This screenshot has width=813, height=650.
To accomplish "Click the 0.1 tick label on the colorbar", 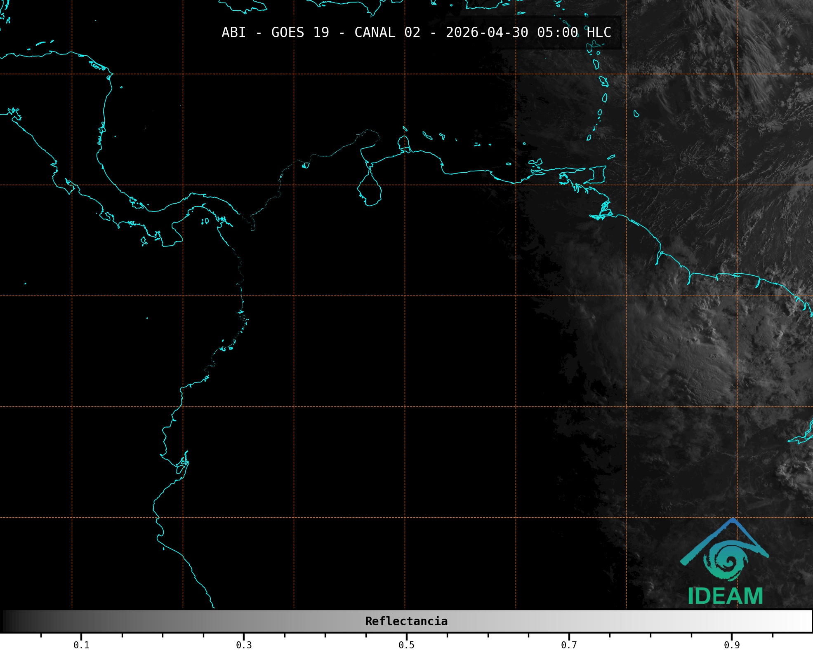I will 81,645.
